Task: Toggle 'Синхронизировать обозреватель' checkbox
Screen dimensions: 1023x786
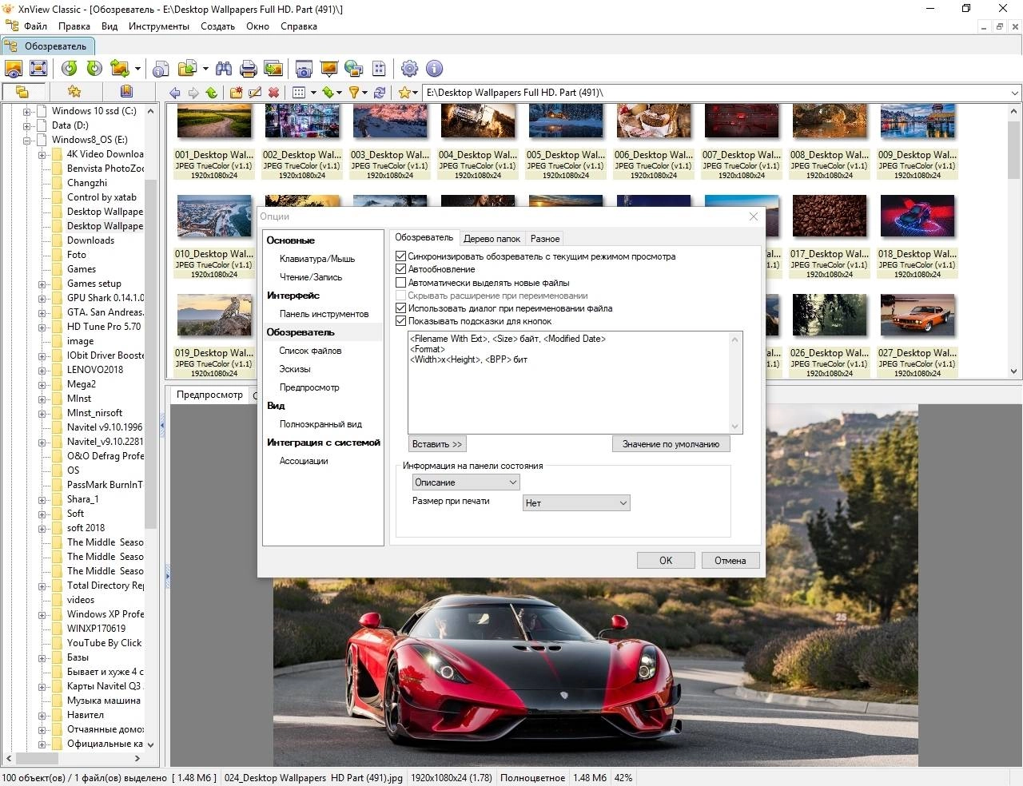Action: pos(401,256)
